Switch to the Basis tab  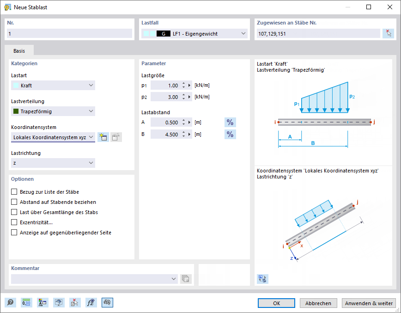point(19,51)
